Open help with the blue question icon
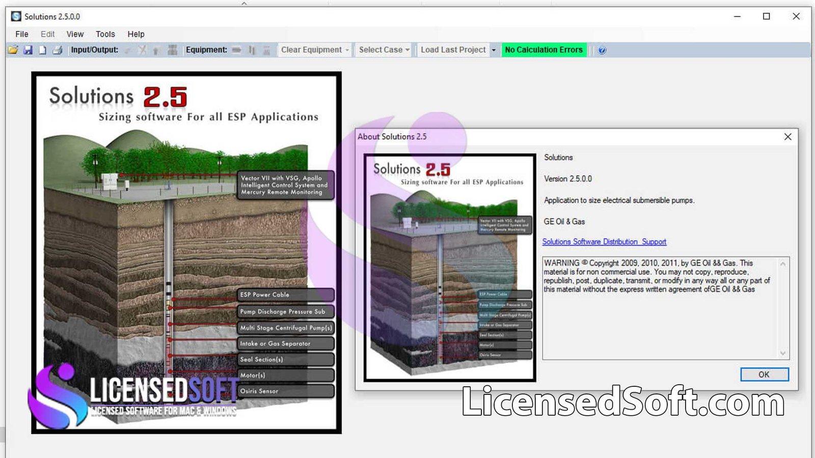Viewport: 815px width, 458px height. 602,50
